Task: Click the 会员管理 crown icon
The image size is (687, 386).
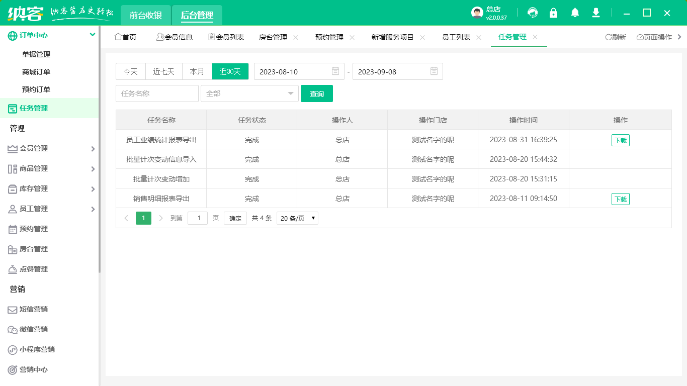Action: [x=13, y=148]
